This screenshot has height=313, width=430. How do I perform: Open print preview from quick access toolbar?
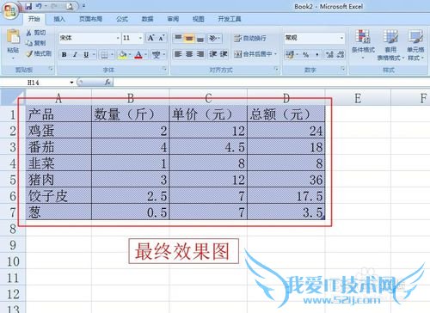tap(70, 6)
